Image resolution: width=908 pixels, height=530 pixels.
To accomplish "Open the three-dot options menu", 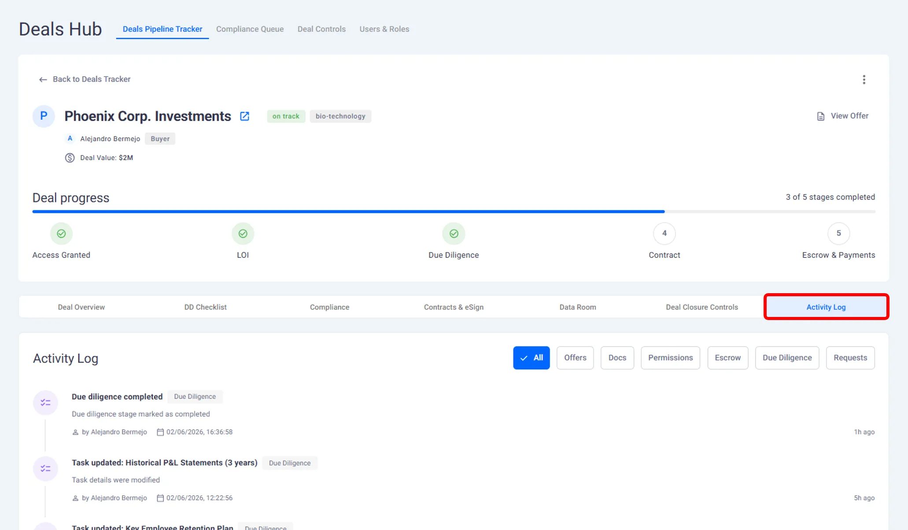I will point(864,80).
